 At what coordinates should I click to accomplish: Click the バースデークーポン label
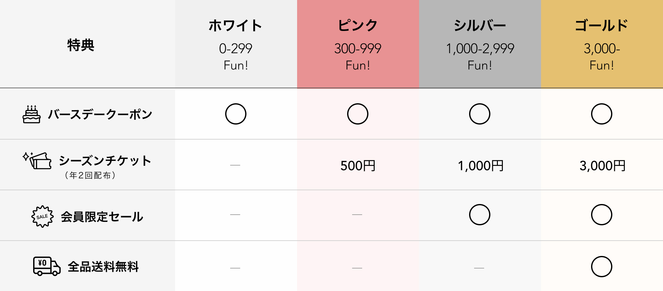[100, 115]
